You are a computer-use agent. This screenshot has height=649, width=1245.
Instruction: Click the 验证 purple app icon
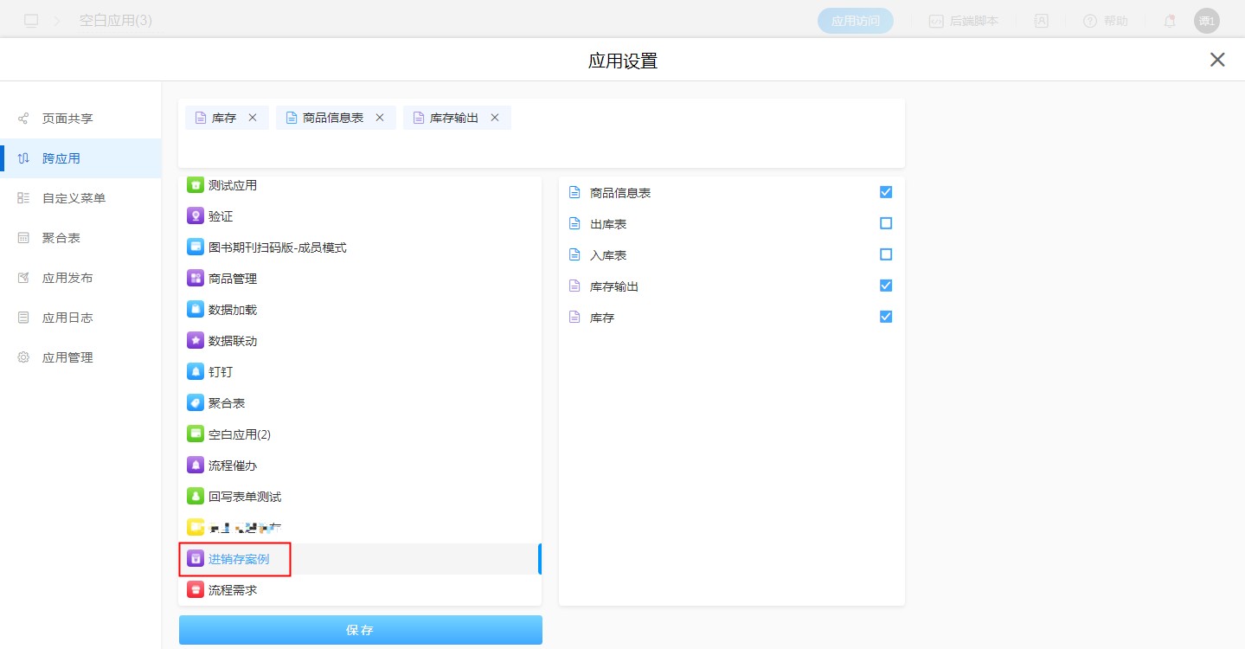(x=196, y=216)
